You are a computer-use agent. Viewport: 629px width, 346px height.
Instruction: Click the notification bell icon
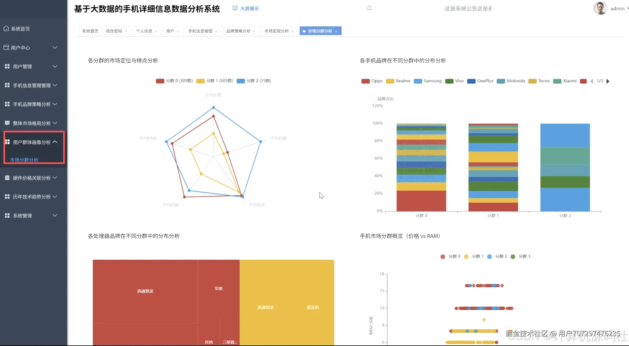coord(369,8)
